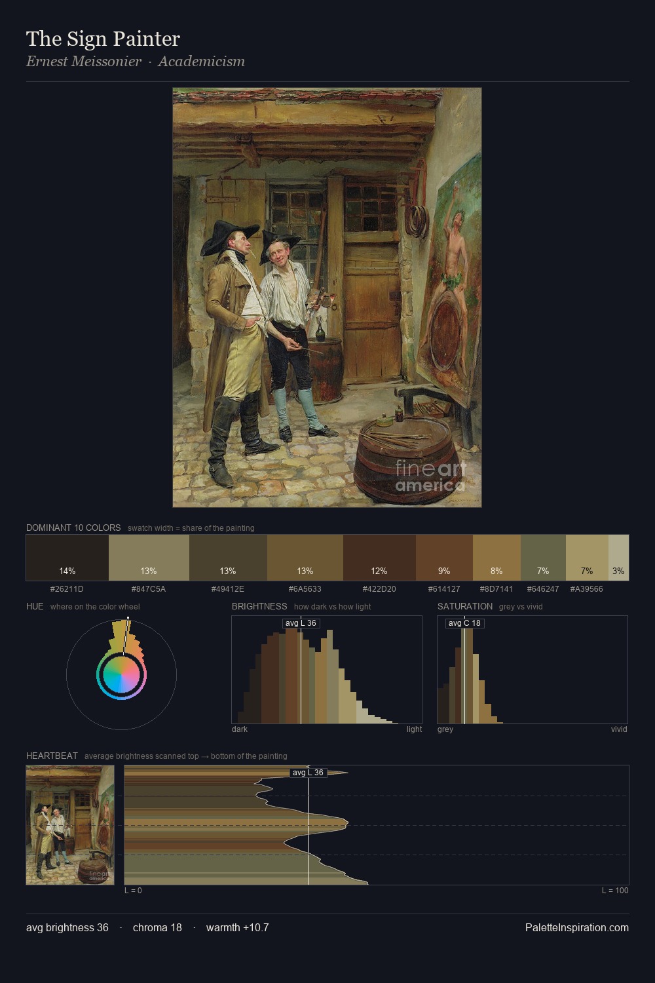Click the hex code text '#614127'
Viewport: 655px width, 983px height.
pos(444,588)
